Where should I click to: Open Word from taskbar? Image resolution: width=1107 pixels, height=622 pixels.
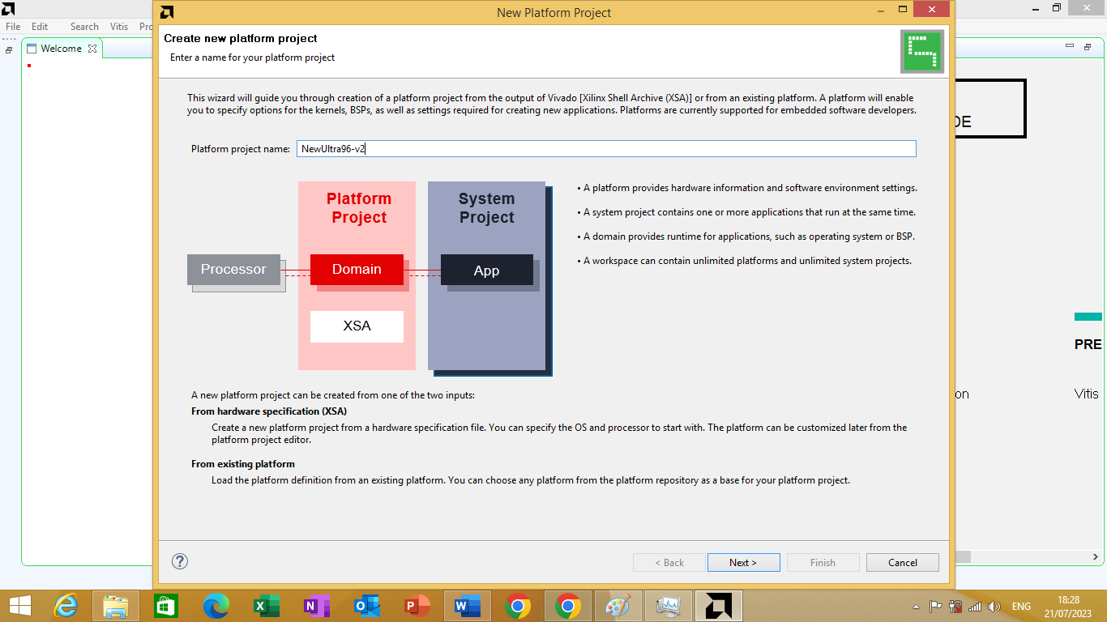click(468, 606)
